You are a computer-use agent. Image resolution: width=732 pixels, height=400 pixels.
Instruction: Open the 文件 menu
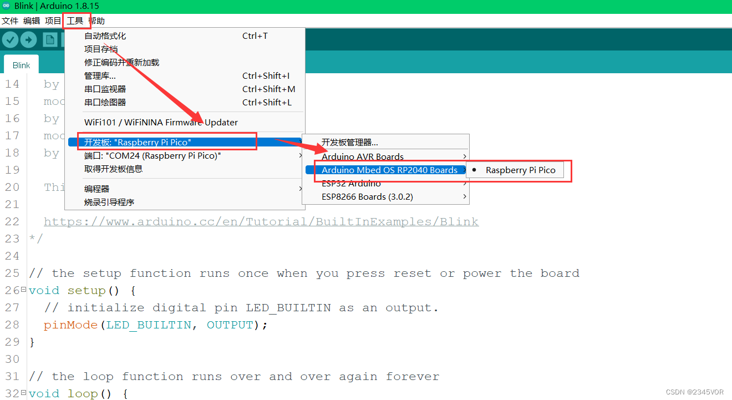[10, 21]
